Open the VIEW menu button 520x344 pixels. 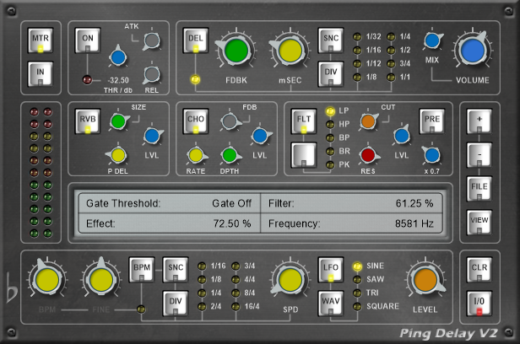[x=479, y=220]
